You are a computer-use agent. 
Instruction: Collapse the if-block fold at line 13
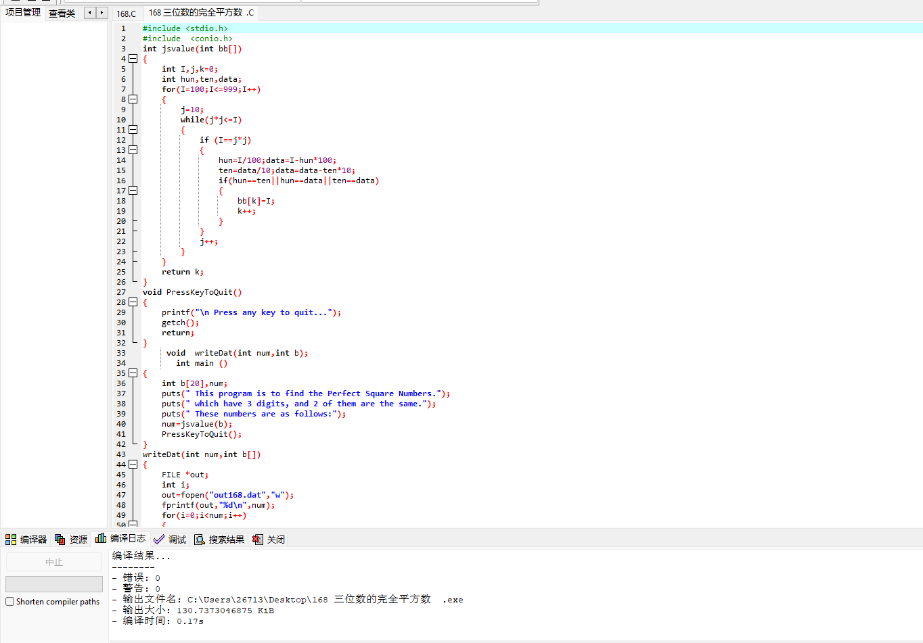click(133, 150)
